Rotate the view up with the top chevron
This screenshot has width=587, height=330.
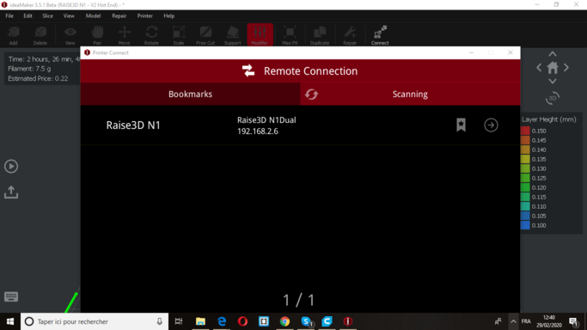tap(552, 54)
